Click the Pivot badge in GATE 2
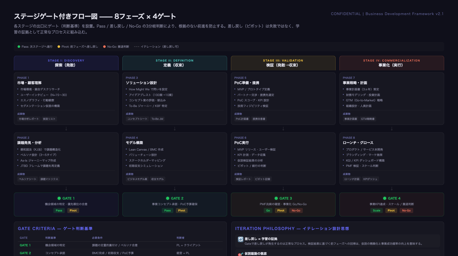Viewport: 458px width, 256px height. (182, 211)
